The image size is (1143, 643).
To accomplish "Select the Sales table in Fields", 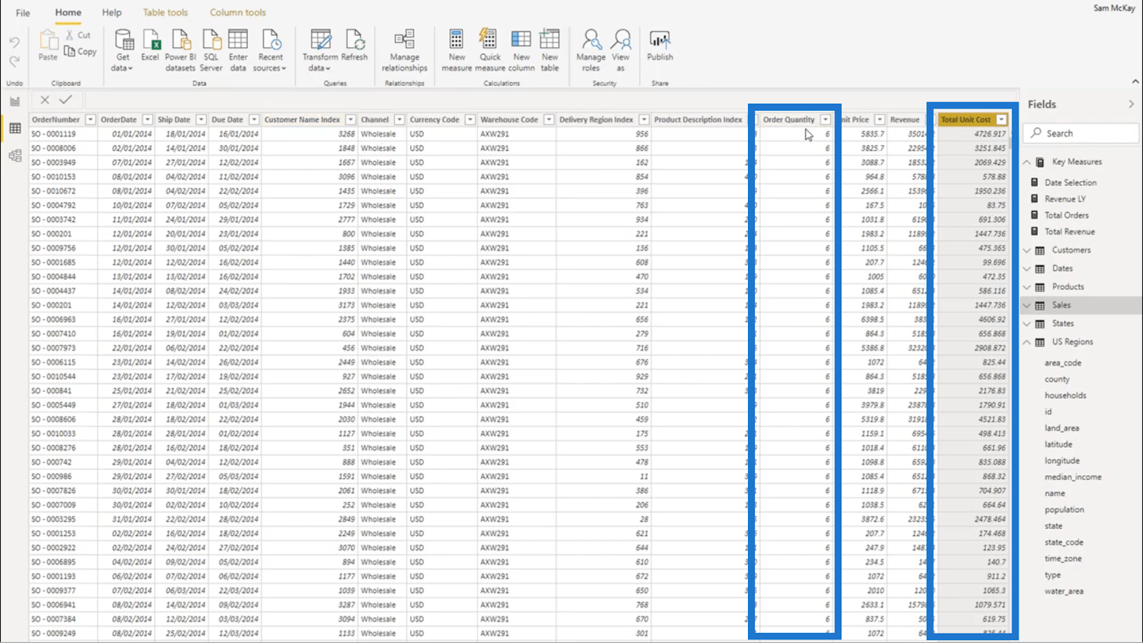I will [x=1062, y=305].
